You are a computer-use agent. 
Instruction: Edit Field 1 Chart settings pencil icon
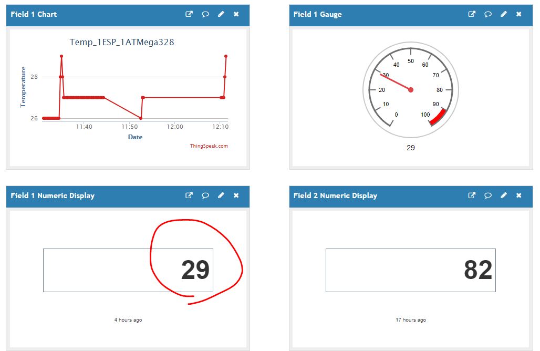[x=221, y=14]
